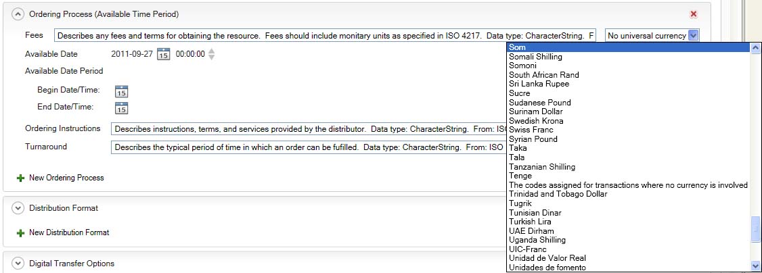Click the Available Date time stepper arrows
The height and width of the screenshot is (273, 762).
[x=212, y=55]
